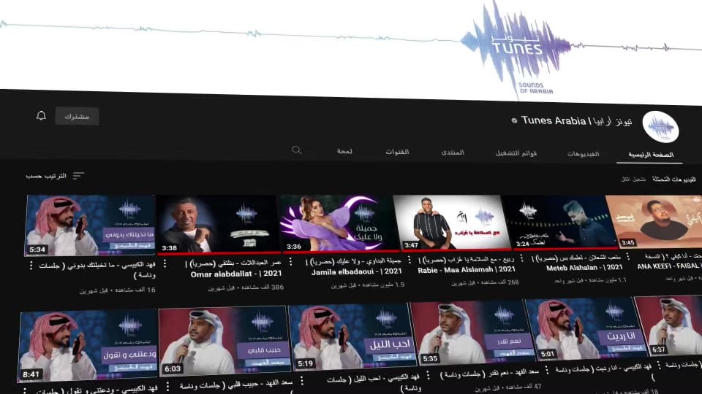Open the Jamila elbadaoui thumbnail (3:36)
Viewport: 702px width, 394px height.
339,223
